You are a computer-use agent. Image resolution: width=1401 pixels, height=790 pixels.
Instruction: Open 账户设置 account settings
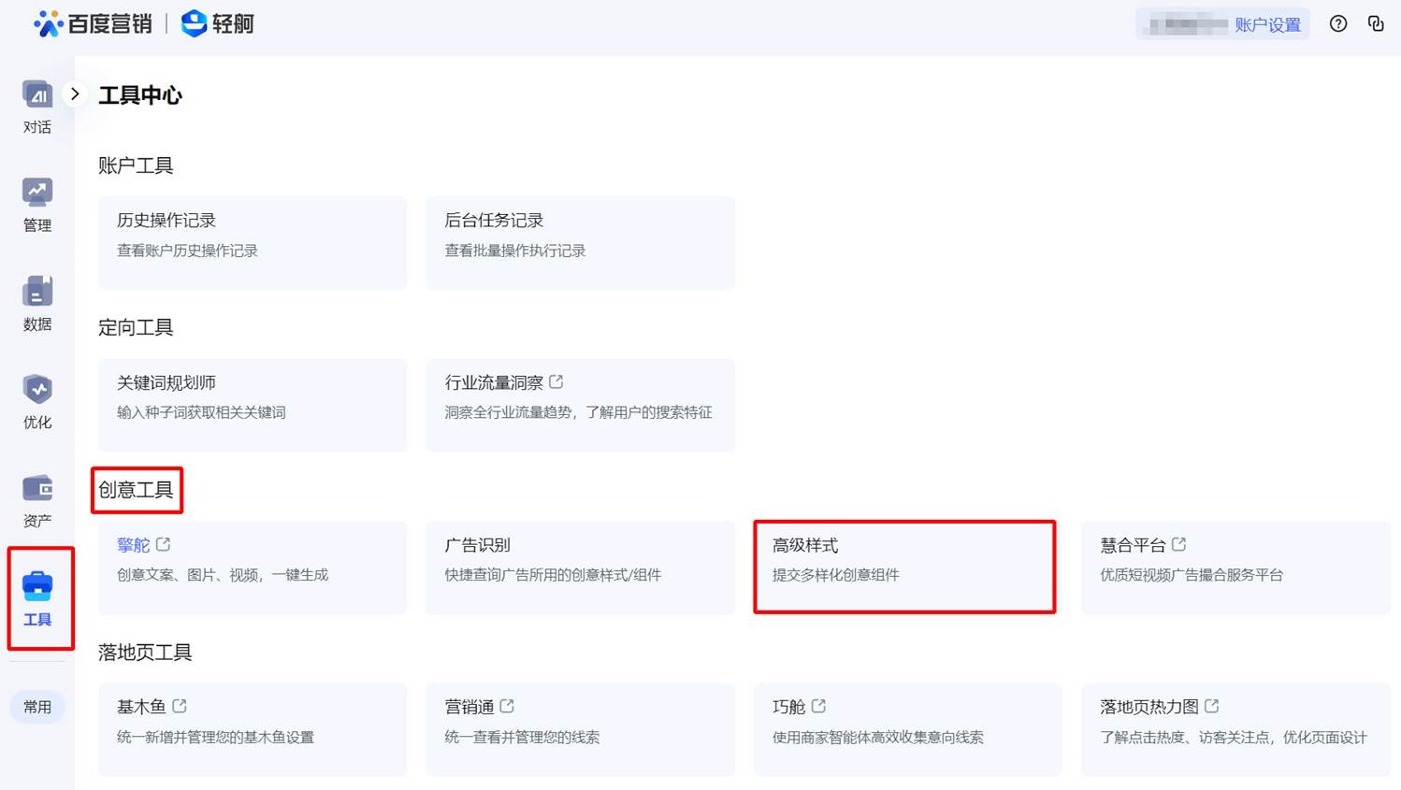point(1267,25)
